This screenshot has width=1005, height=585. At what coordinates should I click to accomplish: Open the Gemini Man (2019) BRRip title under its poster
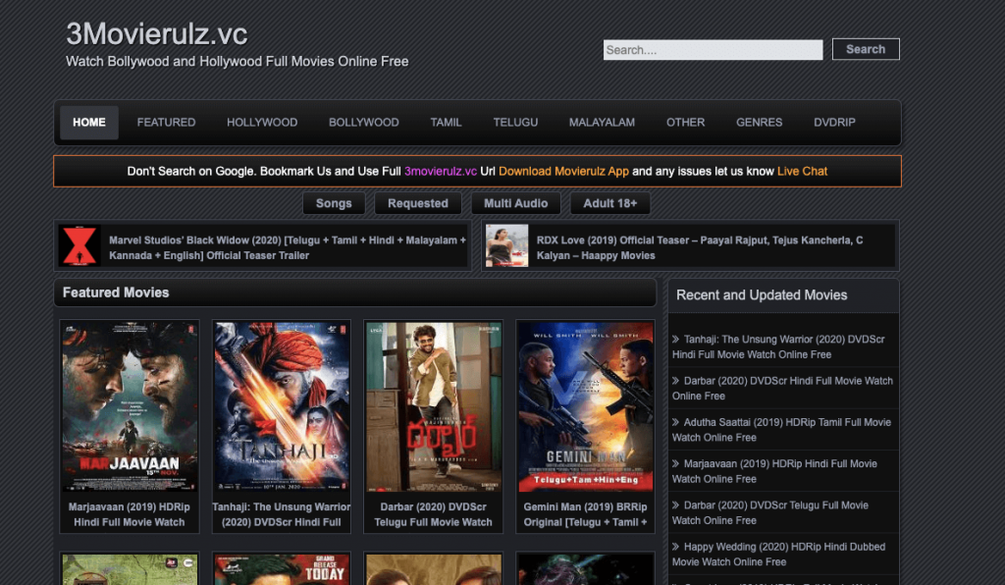click(x=585, y=514)
